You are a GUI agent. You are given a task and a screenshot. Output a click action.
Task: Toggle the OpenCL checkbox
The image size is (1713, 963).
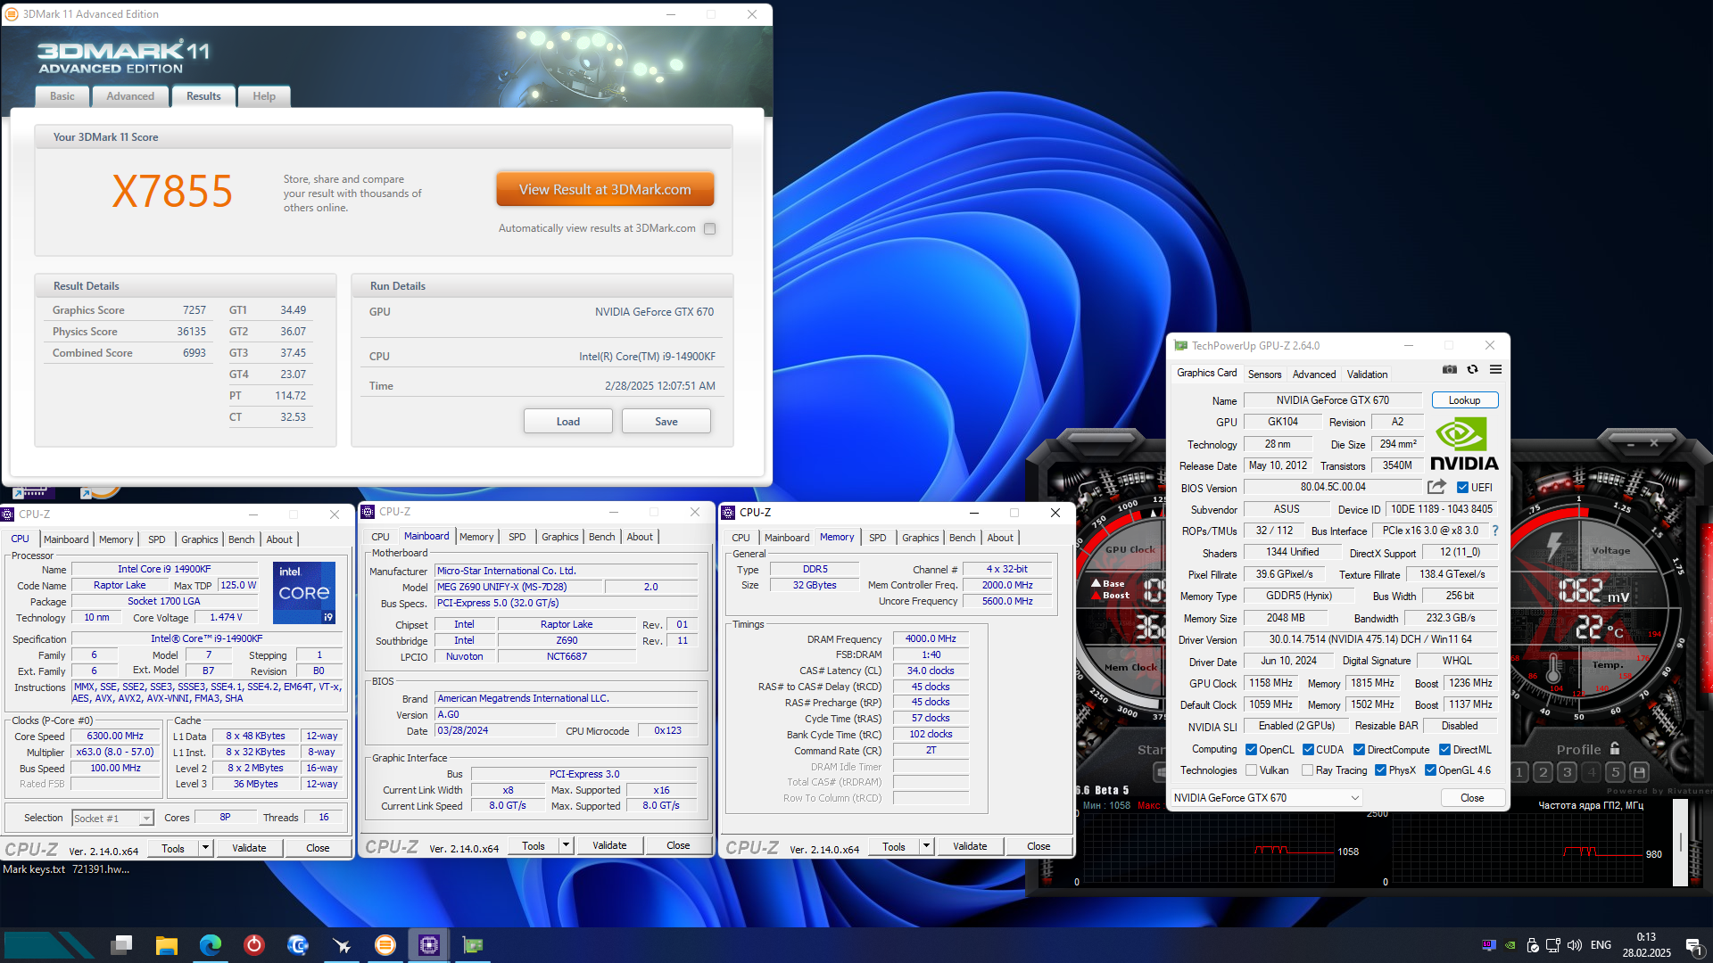1251,750
